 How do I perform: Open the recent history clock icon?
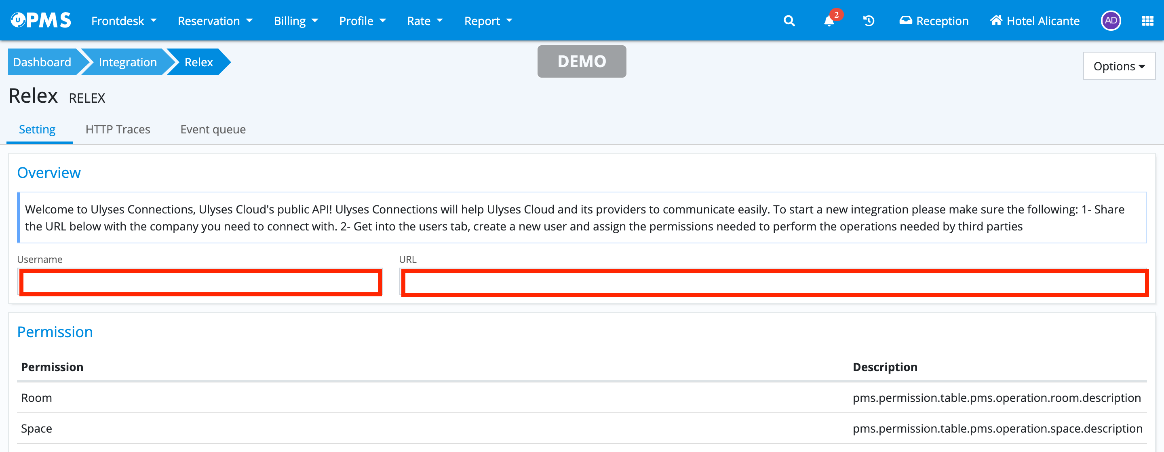(x=869, y=21)
